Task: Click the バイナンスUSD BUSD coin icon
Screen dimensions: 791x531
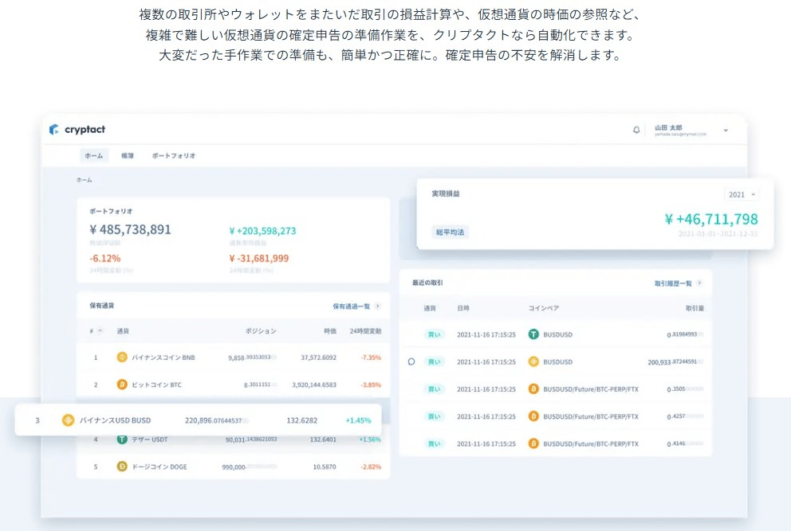Action: (x=68, y=420)
